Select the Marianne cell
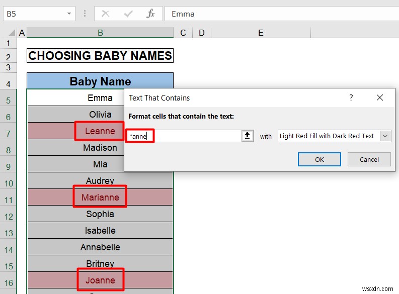 [x=100, y=197]
